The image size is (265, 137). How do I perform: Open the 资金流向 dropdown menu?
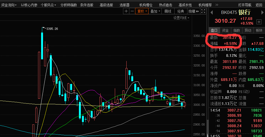click(9, 5)
